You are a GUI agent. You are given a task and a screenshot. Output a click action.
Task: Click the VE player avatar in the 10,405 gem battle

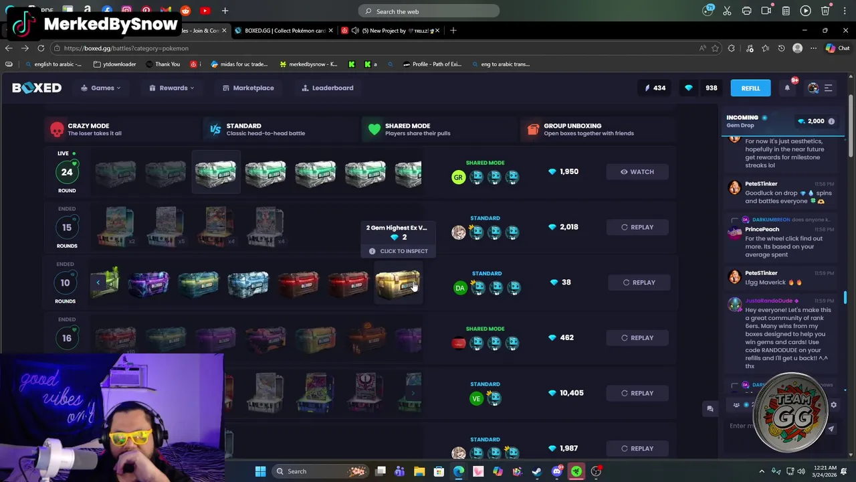[476, 399]
